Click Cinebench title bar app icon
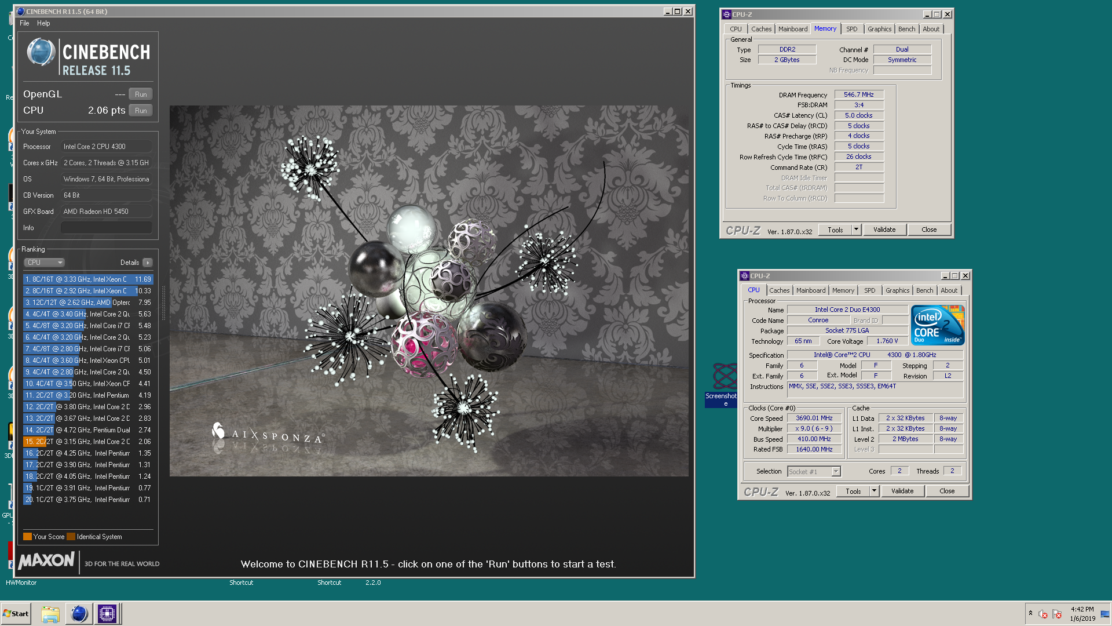Image resolution: width=1112 pixels, height=626 pixels. click(x=21, y=11)
